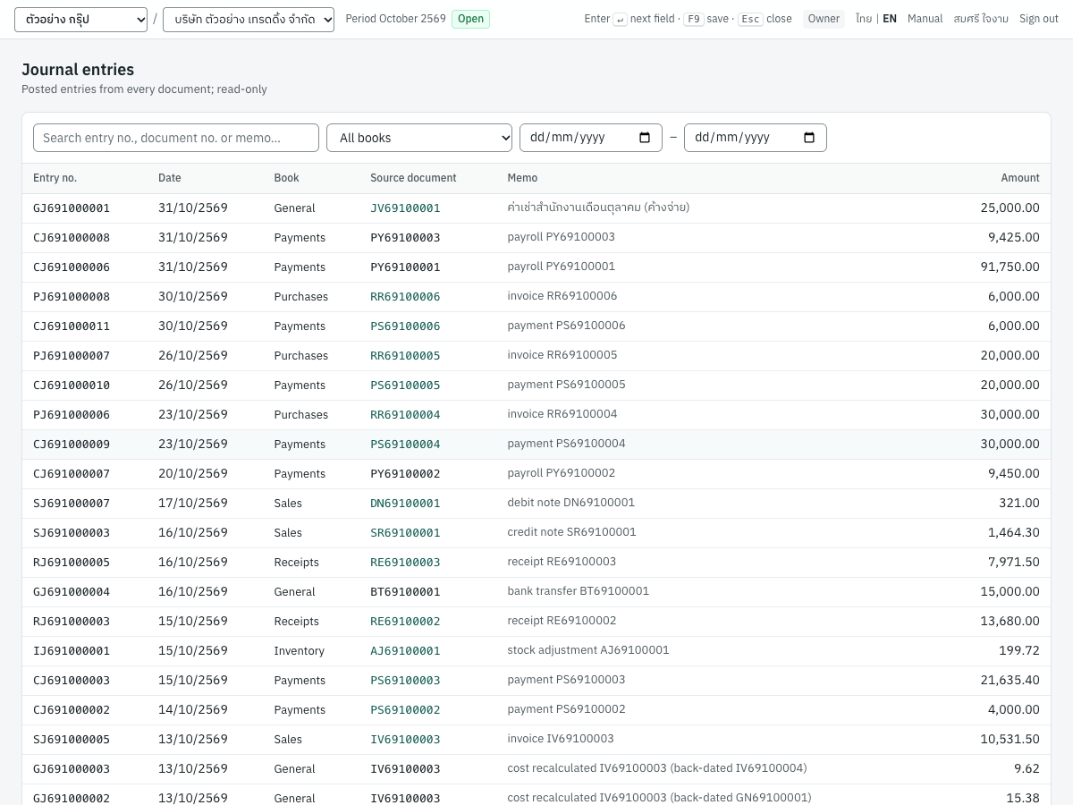Viewport: 1073px width, 805px height.
Task: Open source document PS69100005
Action: pyautogui.click(x=405, y=386)
